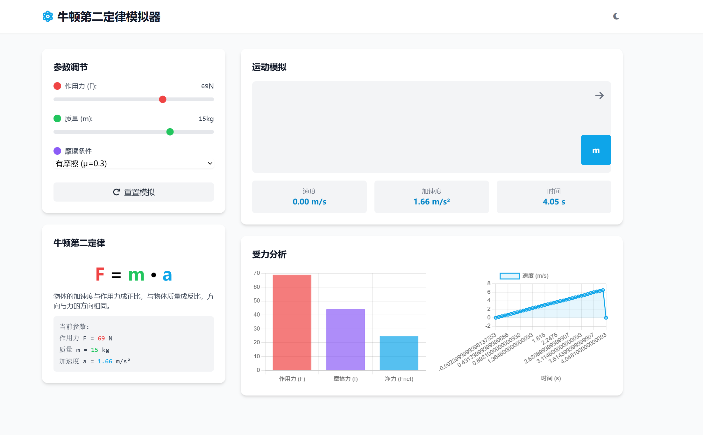Click the green dot beside 质量 (m)
703x435 pixels.
point(57,118)
